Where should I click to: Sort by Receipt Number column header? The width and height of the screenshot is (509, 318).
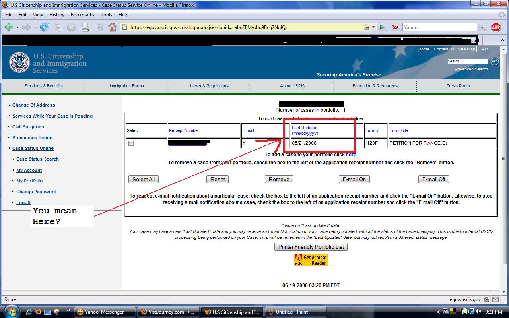coord(184,130)
